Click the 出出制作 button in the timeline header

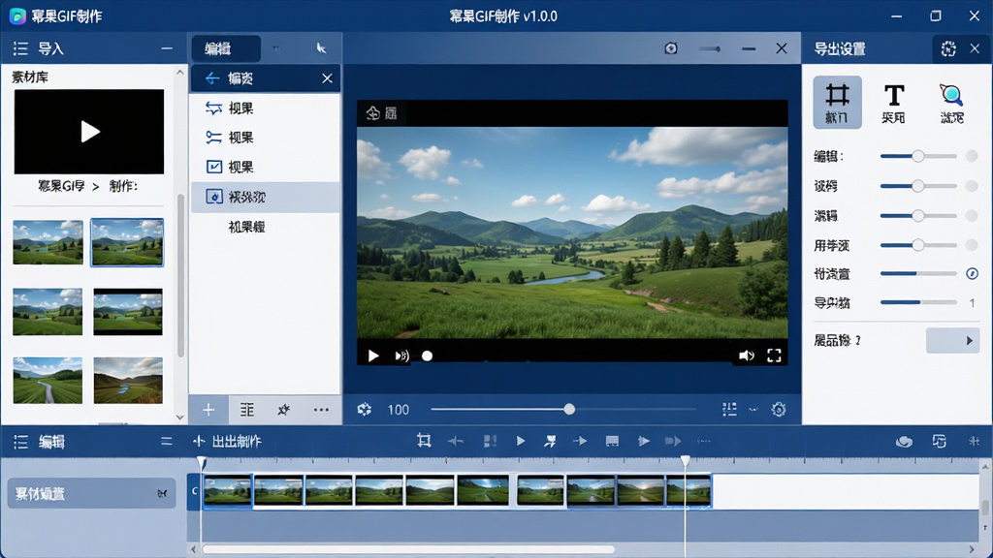click(227, 442)
